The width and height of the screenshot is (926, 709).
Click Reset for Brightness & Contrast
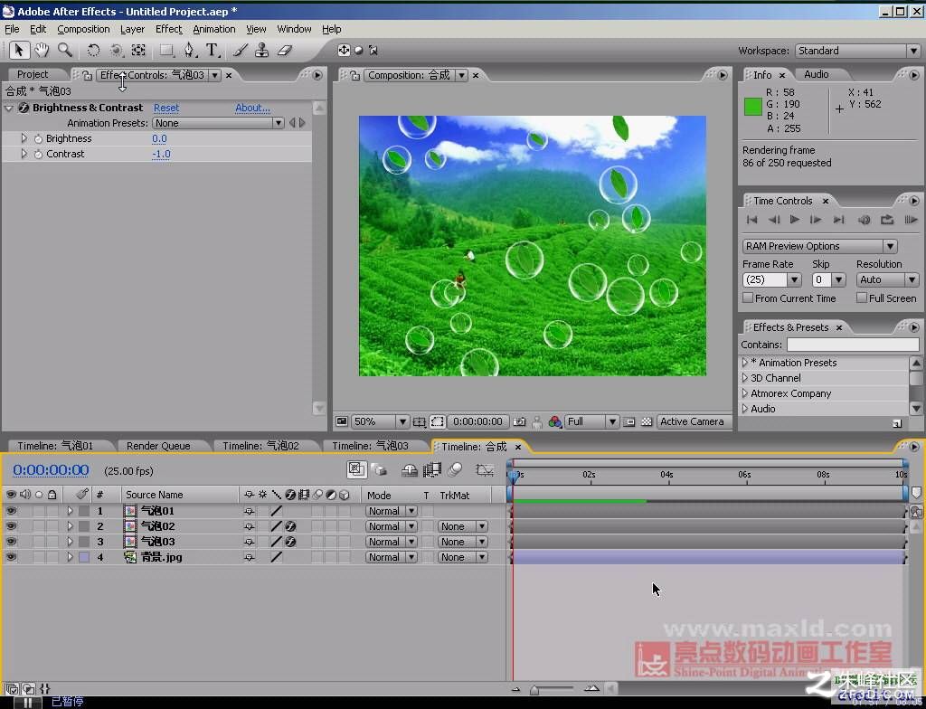[x=166, y=108]
